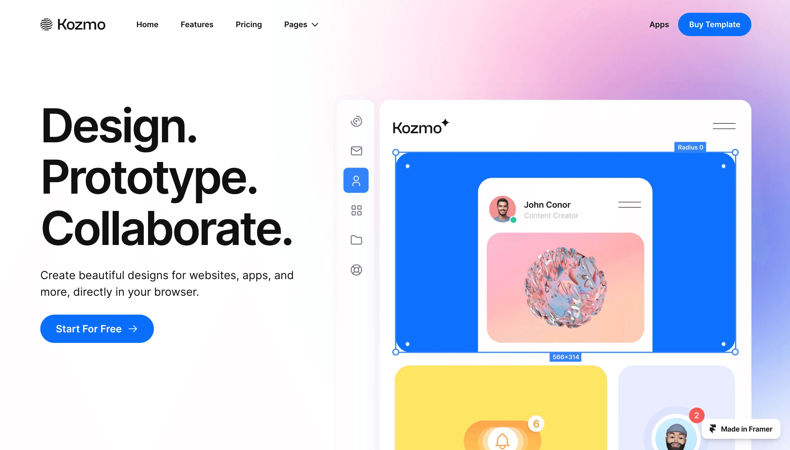Viewport: 790px width, 450px height.
Task: Expand the Pages navigation dropdown
Action: pyautogui.click(x=301, y=24)
